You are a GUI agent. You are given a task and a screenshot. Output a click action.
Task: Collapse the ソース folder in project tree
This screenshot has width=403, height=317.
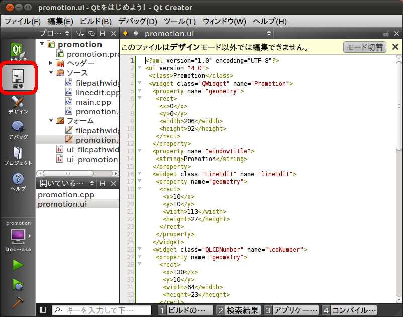(51, 73)
